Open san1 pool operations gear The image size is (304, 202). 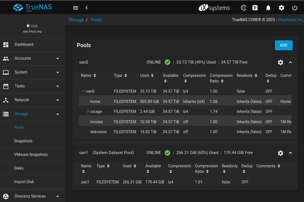[280, 153]
